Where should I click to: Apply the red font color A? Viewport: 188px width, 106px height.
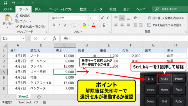(93, 25)
